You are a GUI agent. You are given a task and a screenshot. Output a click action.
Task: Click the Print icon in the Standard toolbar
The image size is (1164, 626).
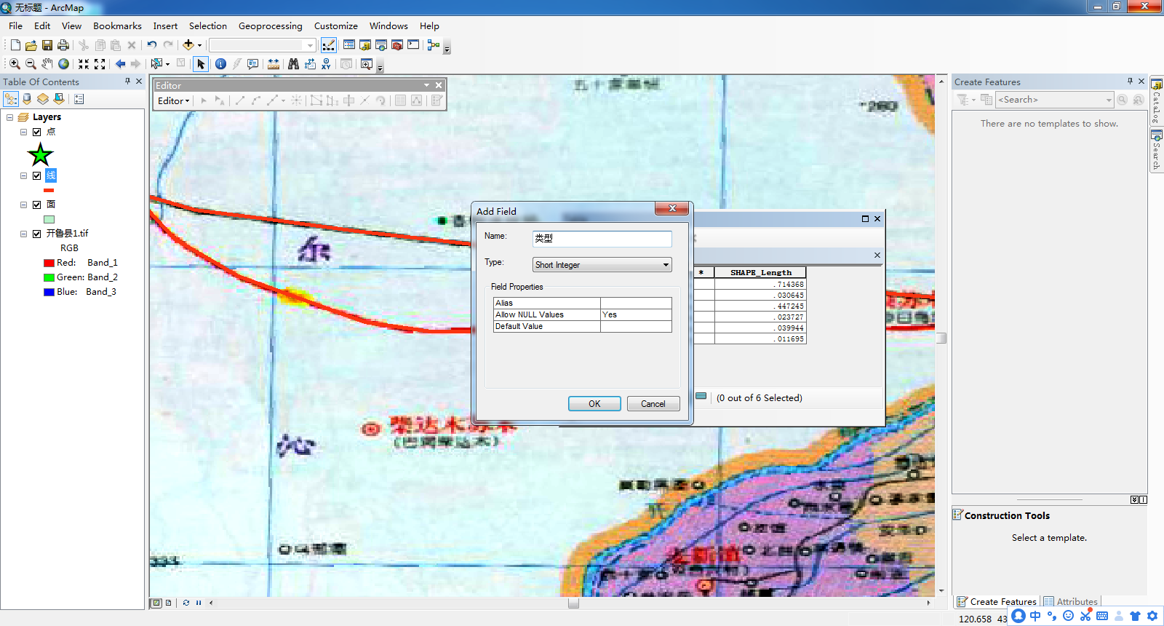pyautogui.click(x=63, y=45)
